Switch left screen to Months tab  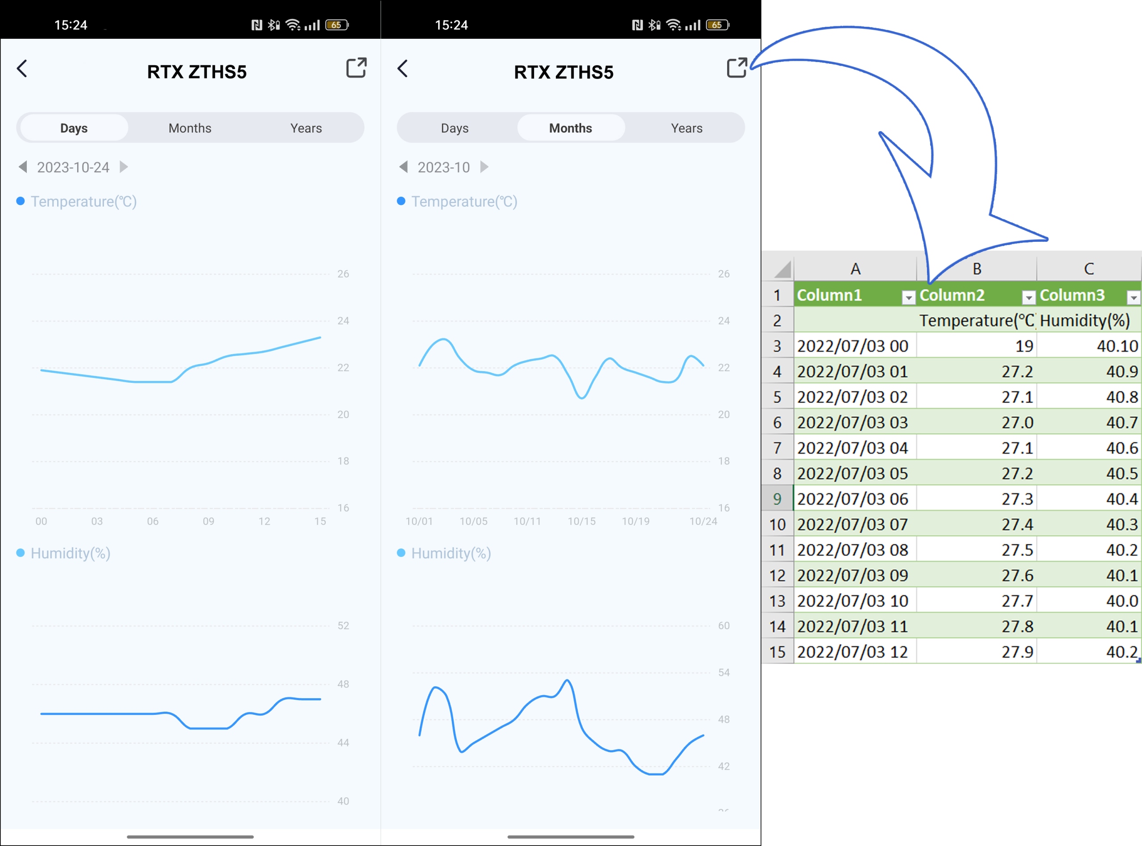(190, 128)
